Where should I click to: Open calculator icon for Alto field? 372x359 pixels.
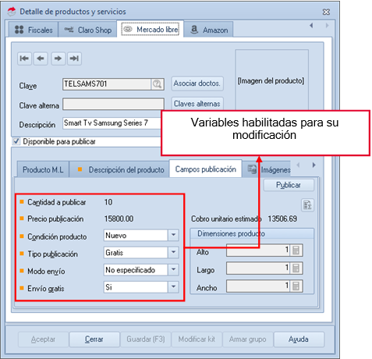click(296, 251)
